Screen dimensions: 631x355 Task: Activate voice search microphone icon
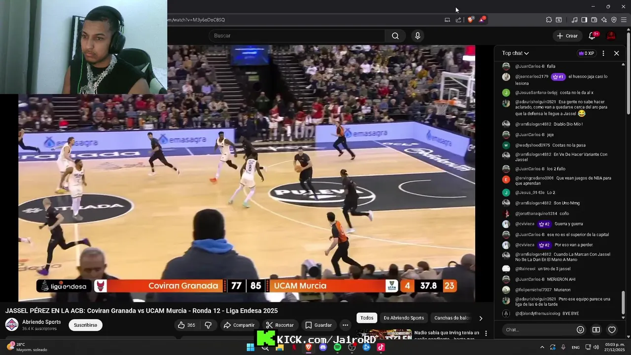pyautogui.click(x=418, y=35)
